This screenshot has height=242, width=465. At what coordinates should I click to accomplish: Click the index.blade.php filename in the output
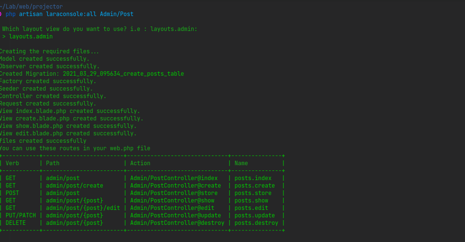click(41, 111)
